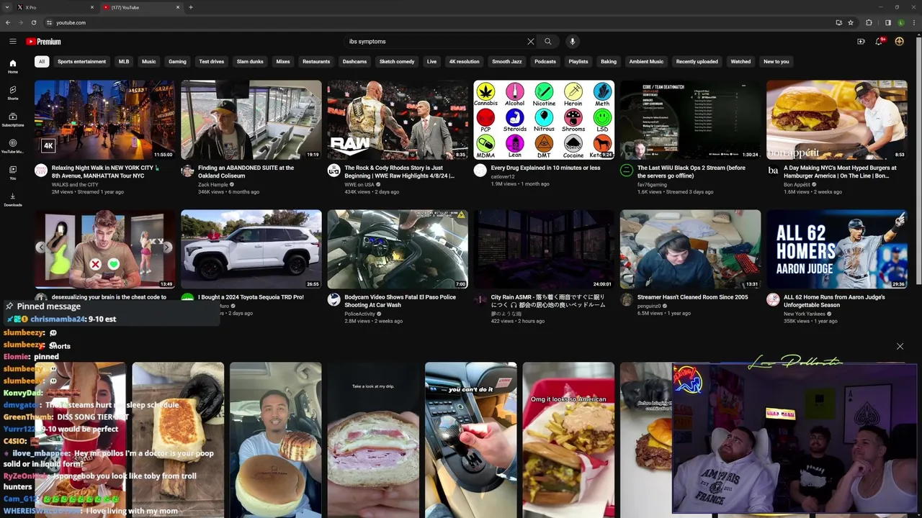The image size is (922, 518).
Task: Open YouTube Music in the sidebar
Action: (12, 146)
